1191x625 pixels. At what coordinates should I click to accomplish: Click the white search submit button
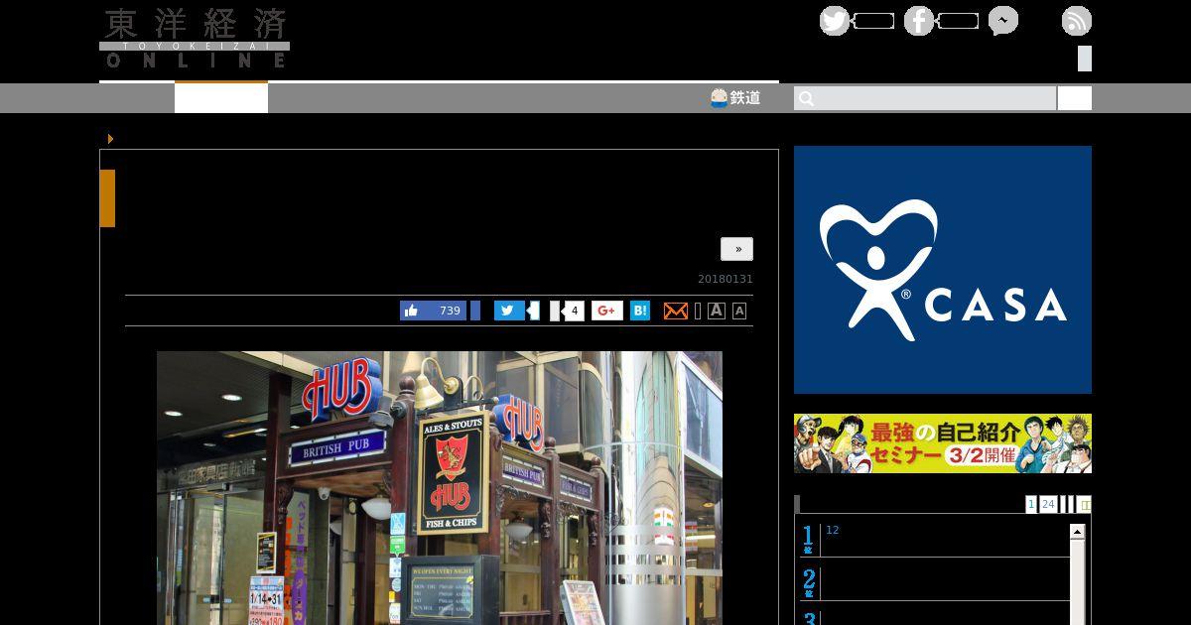[1075, 98]
